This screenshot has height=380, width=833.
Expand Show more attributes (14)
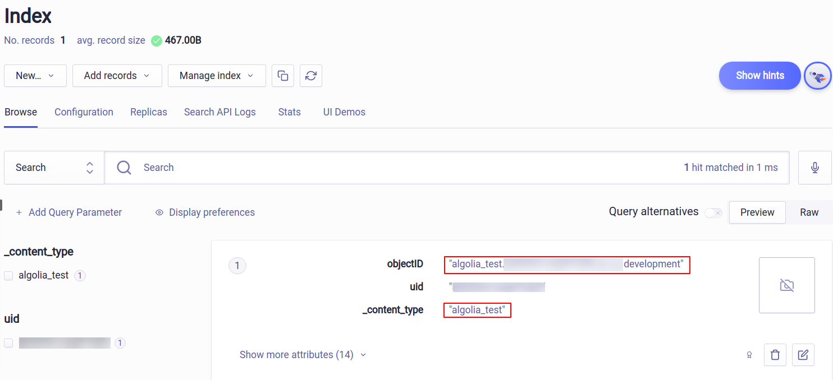303,355
